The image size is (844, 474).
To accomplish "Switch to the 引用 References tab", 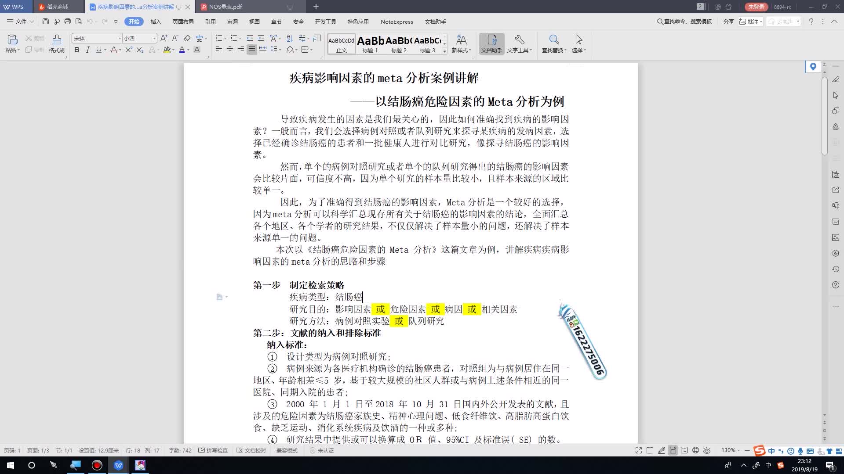I will 210,22.
